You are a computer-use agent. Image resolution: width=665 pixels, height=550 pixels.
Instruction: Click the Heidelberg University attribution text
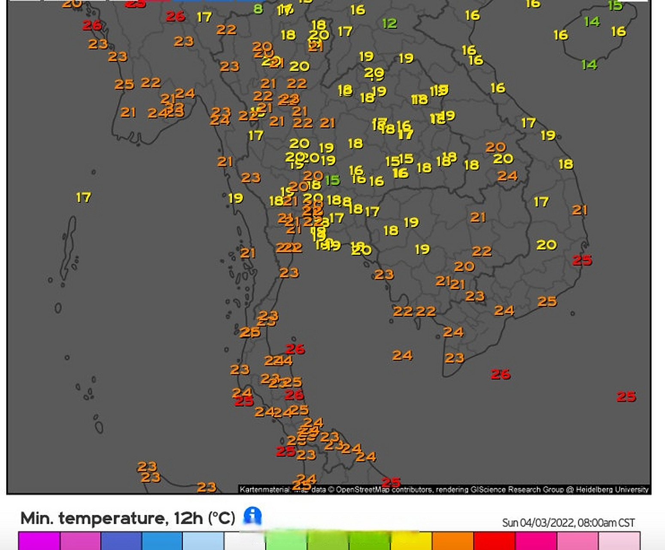[612, 489]
